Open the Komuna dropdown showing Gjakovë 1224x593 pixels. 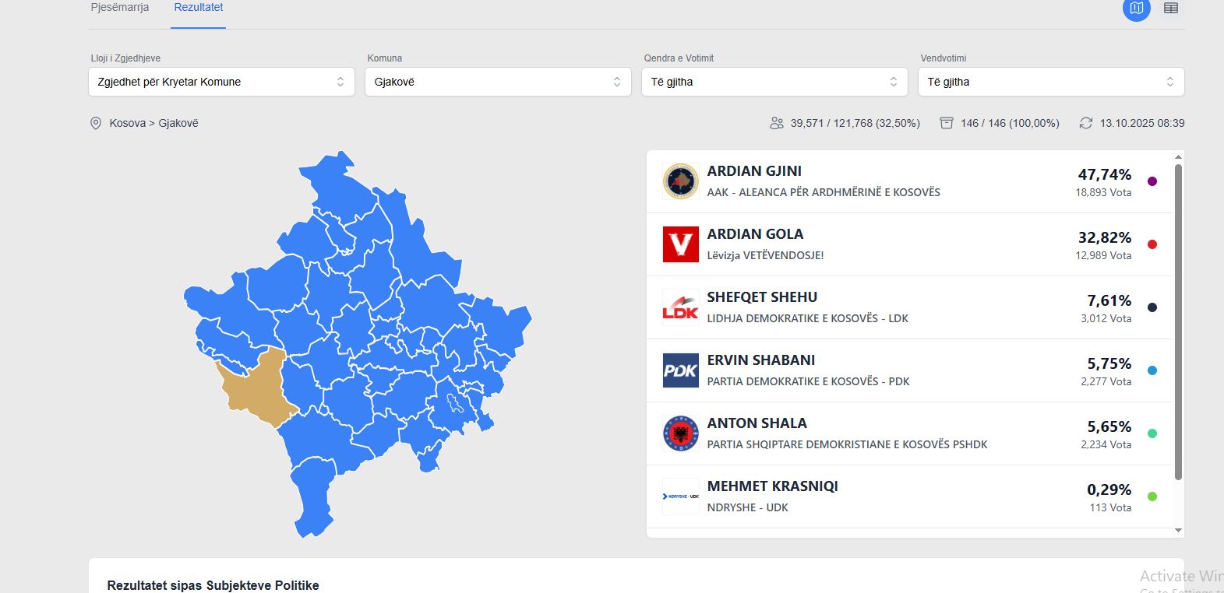[x=498, y=82]
